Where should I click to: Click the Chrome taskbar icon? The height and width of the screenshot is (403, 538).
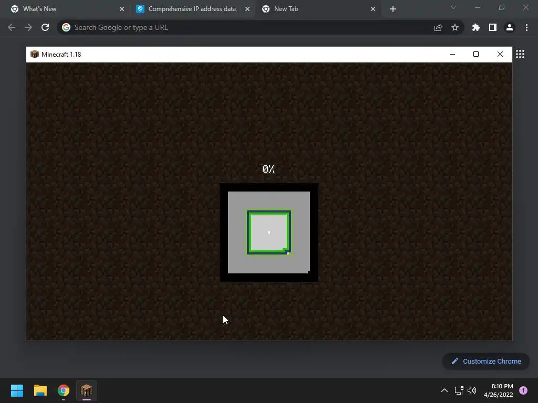click(64, 390)
